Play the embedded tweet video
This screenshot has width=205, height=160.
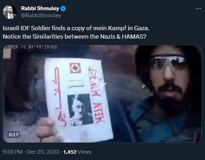(x=102, y=94)
